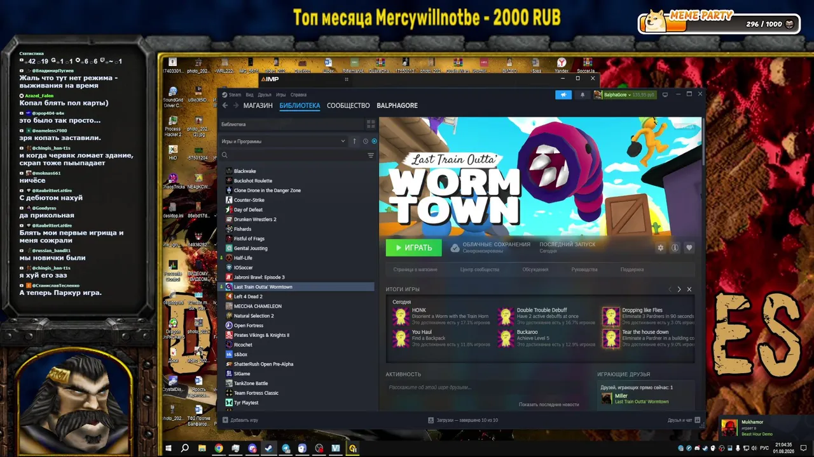Open the game info icon
Screen dimensions: 814x457
point(675,248)
